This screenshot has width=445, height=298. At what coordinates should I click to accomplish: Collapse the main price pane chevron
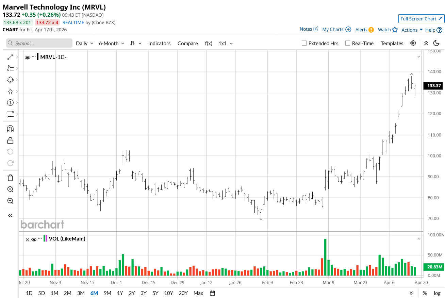coord(419,57)
